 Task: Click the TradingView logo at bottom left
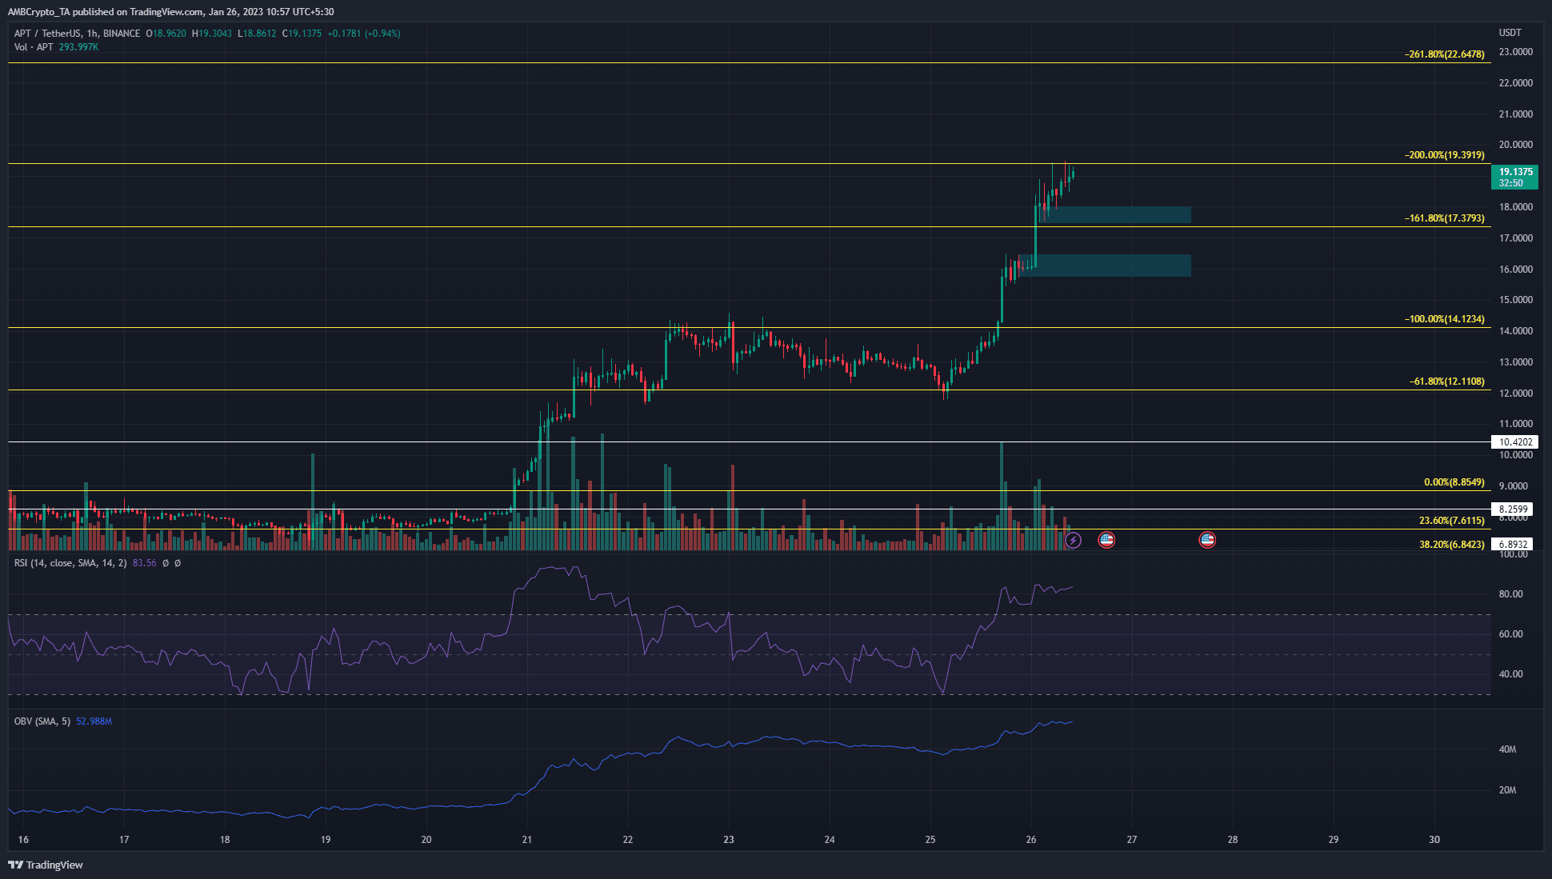pyautogui.click(x=46, y=865)
